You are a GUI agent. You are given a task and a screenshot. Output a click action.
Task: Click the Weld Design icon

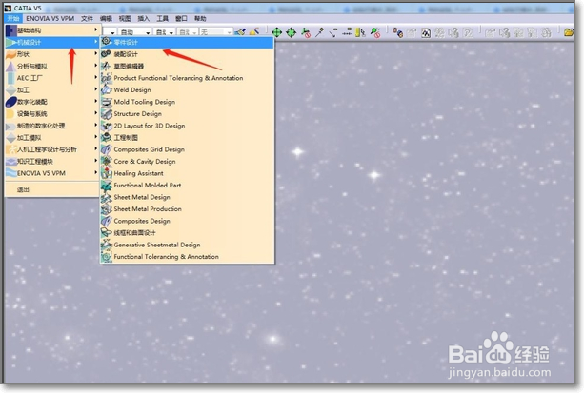[x=107, y=89]
